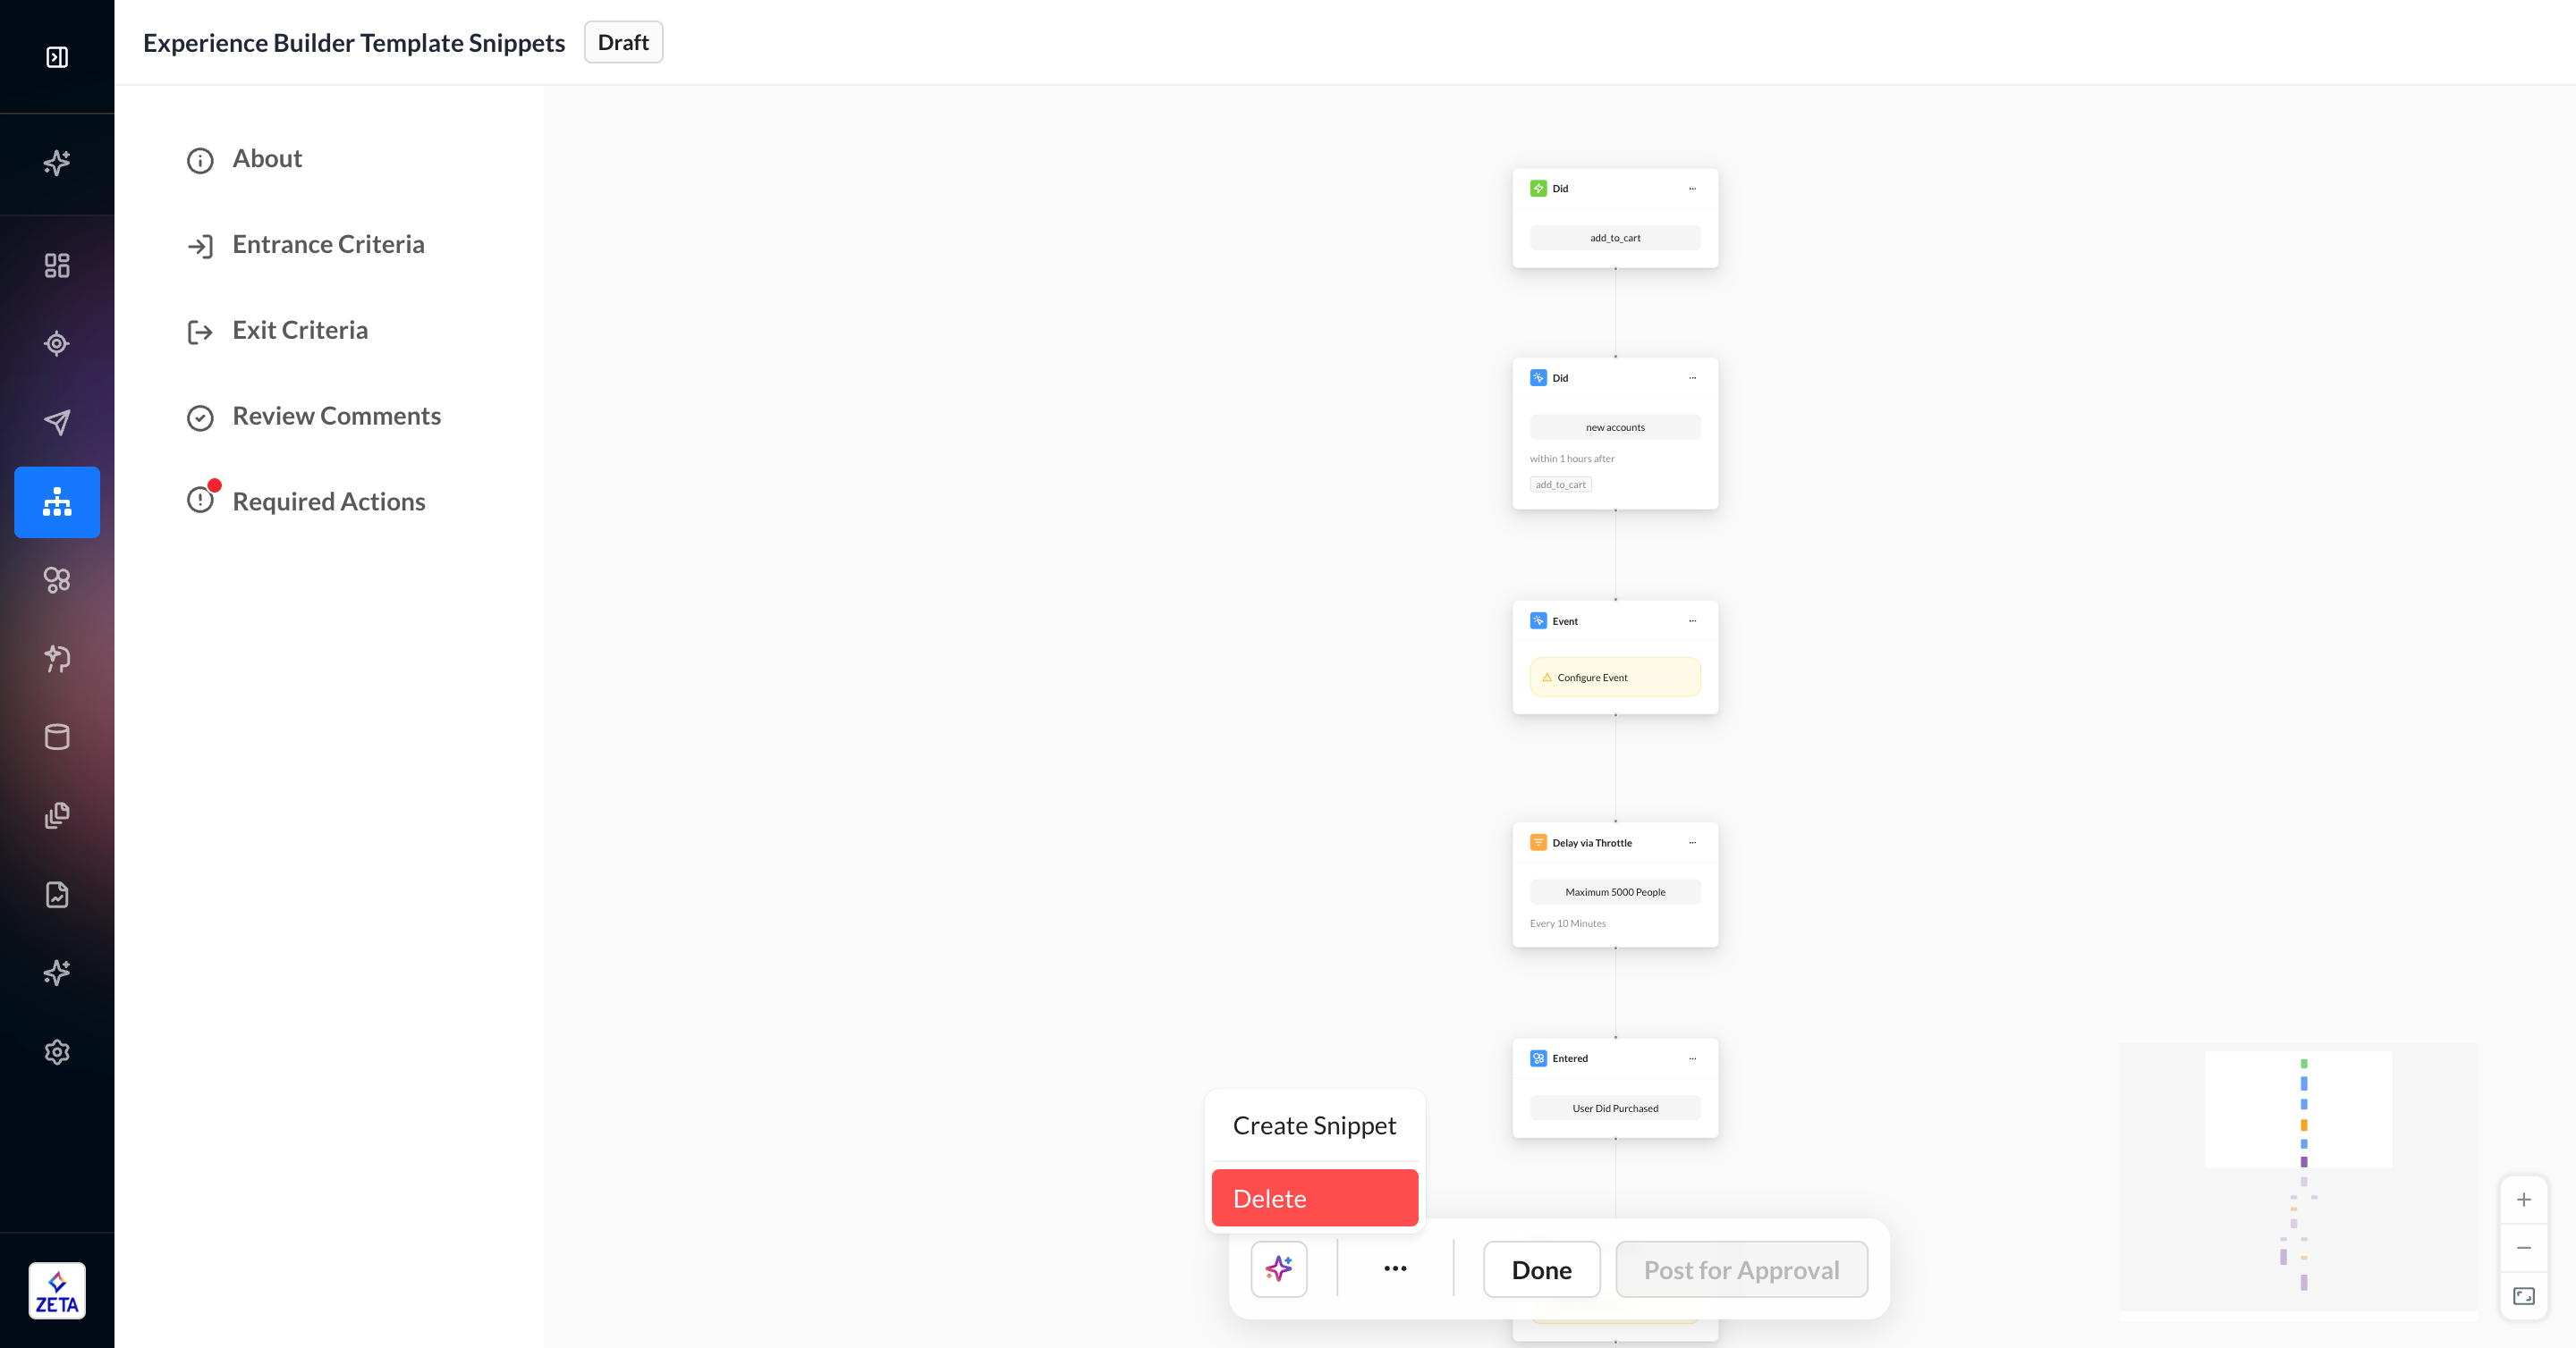Image resolution: width=2576 pixels, height=1348 pixels.
Task: Open the target audience icon in sidebar
Action: click(x=57, y=344)
